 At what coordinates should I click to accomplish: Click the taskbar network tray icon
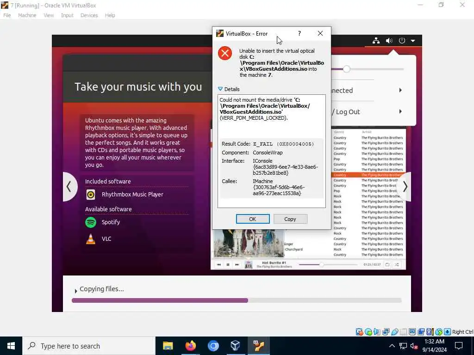tap(403, 346)
